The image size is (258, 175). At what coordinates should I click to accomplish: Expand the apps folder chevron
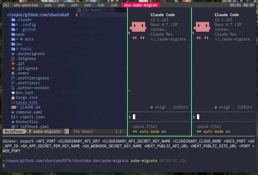[9, 34]
